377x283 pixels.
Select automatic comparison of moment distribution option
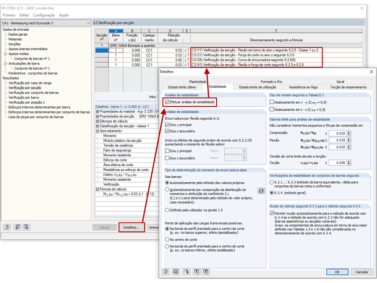pos(167,190)
